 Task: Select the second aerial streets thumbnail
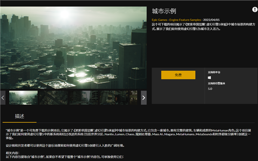[53, 98]
